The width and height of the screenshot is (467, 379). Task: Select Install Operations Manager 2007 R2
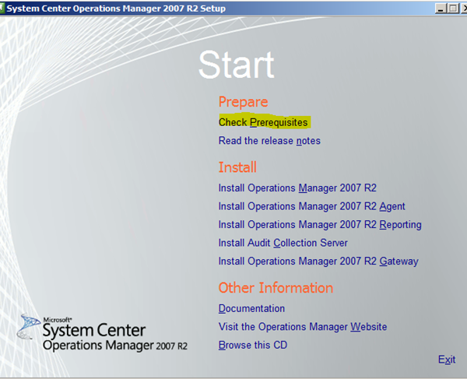pyautogui.click(x=297, y=188)
